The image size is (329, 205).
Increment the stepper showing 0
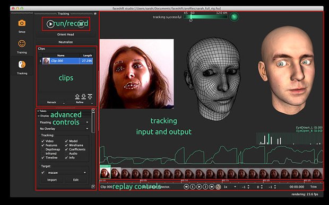tap(262, 185)
